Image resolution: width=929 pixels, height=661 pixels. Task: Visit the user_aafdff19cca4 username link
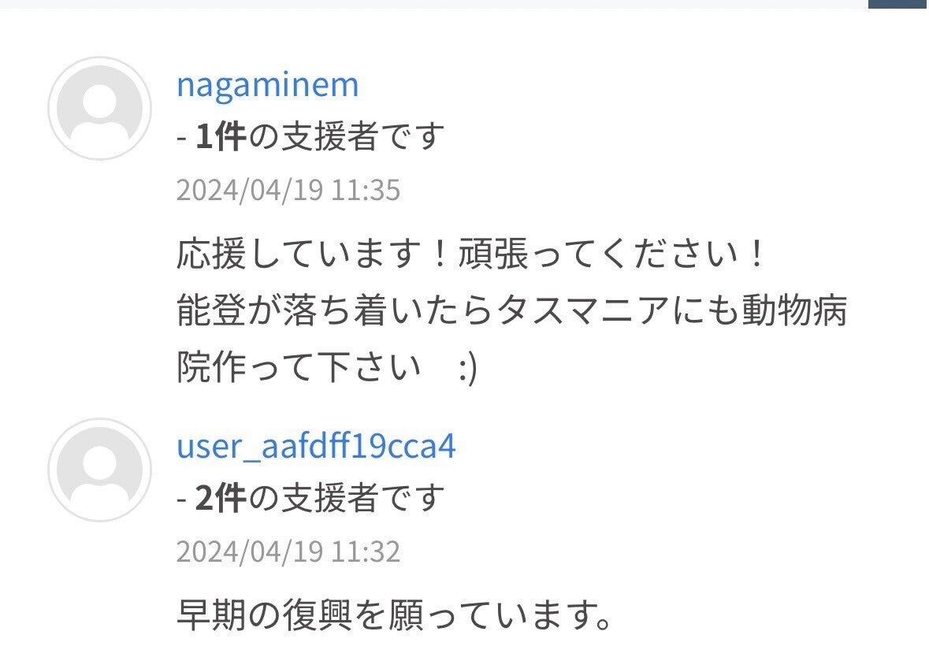click(x=317, y=446)
